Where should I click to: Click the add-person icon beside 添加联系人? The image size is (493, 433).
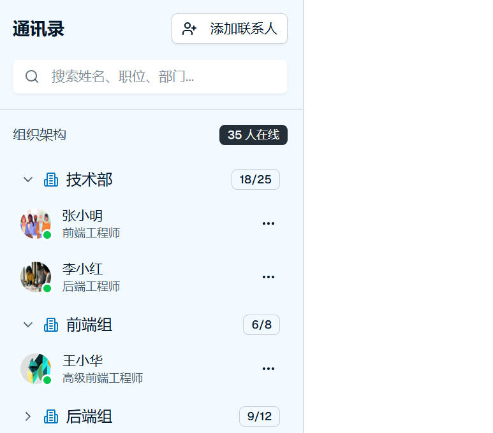point(189,29)
